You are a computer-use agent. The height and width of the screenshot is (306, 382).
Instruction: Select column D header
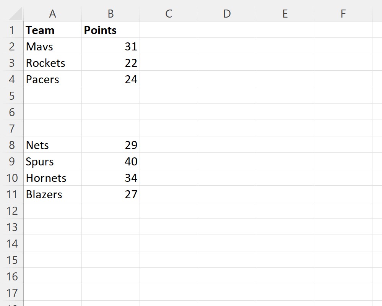tap(227, 14)
